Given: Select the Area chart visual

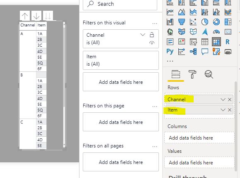Looking at the screenshot, I should point(182,12).
